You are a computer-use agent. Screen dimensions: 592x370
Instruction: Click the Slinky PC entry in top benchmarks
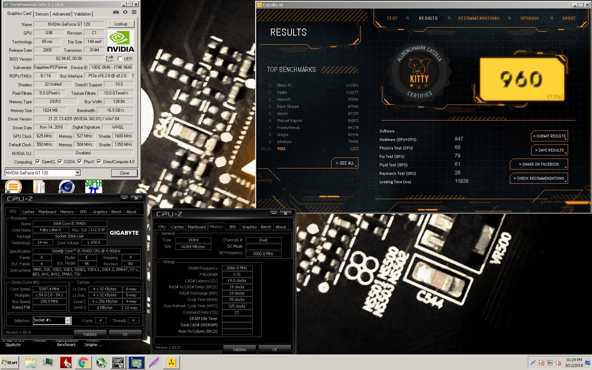pos(314,85)
